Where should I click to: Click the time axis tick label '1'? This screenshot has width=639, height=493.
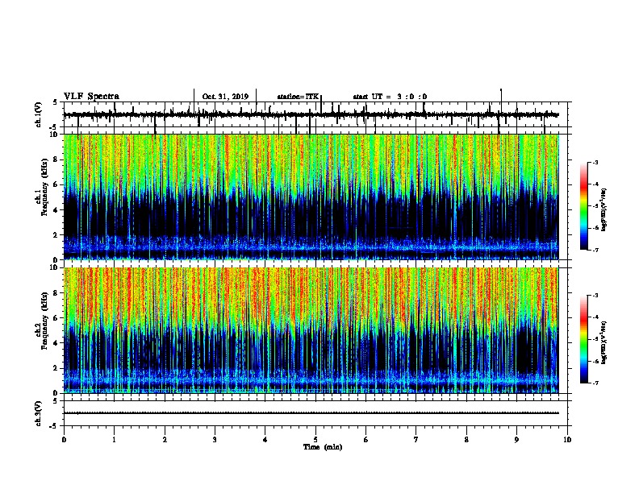point(114,440)
